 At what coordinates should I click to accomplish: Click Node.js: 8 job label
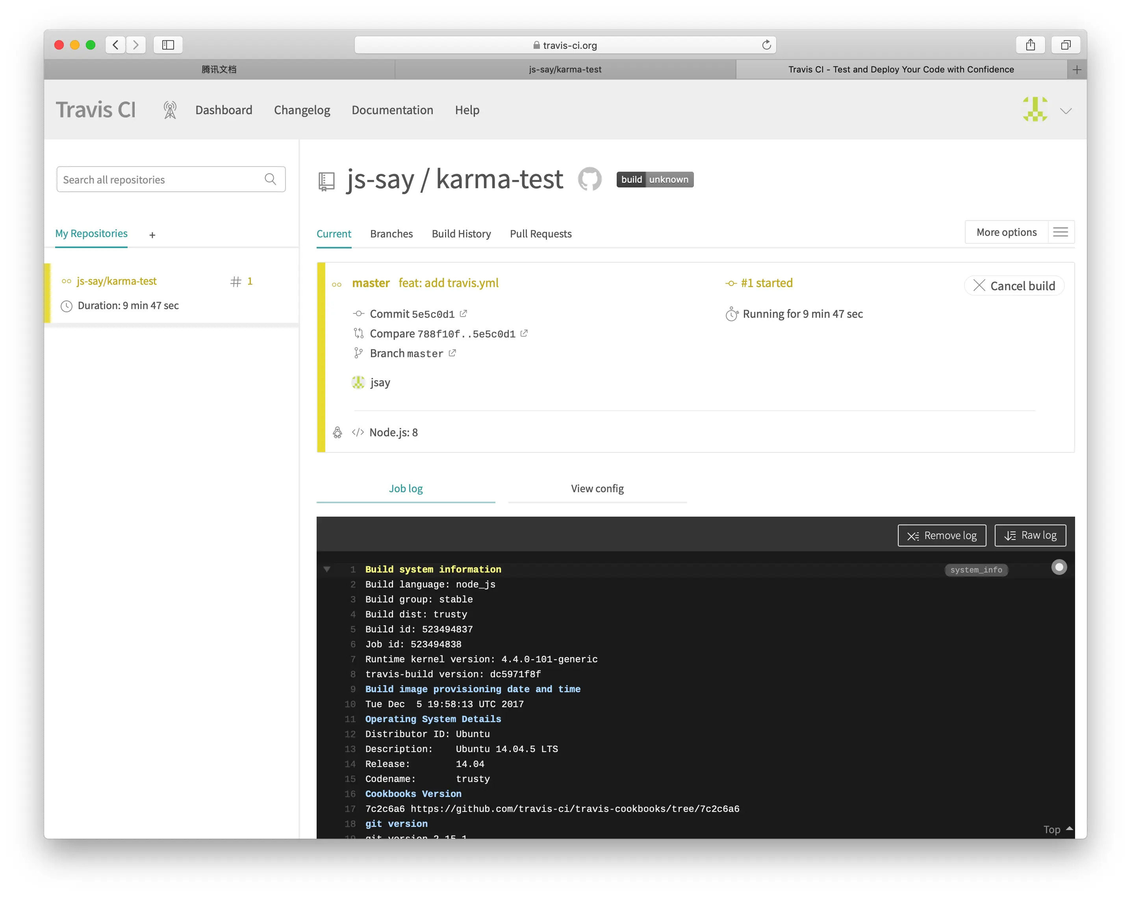393,432
